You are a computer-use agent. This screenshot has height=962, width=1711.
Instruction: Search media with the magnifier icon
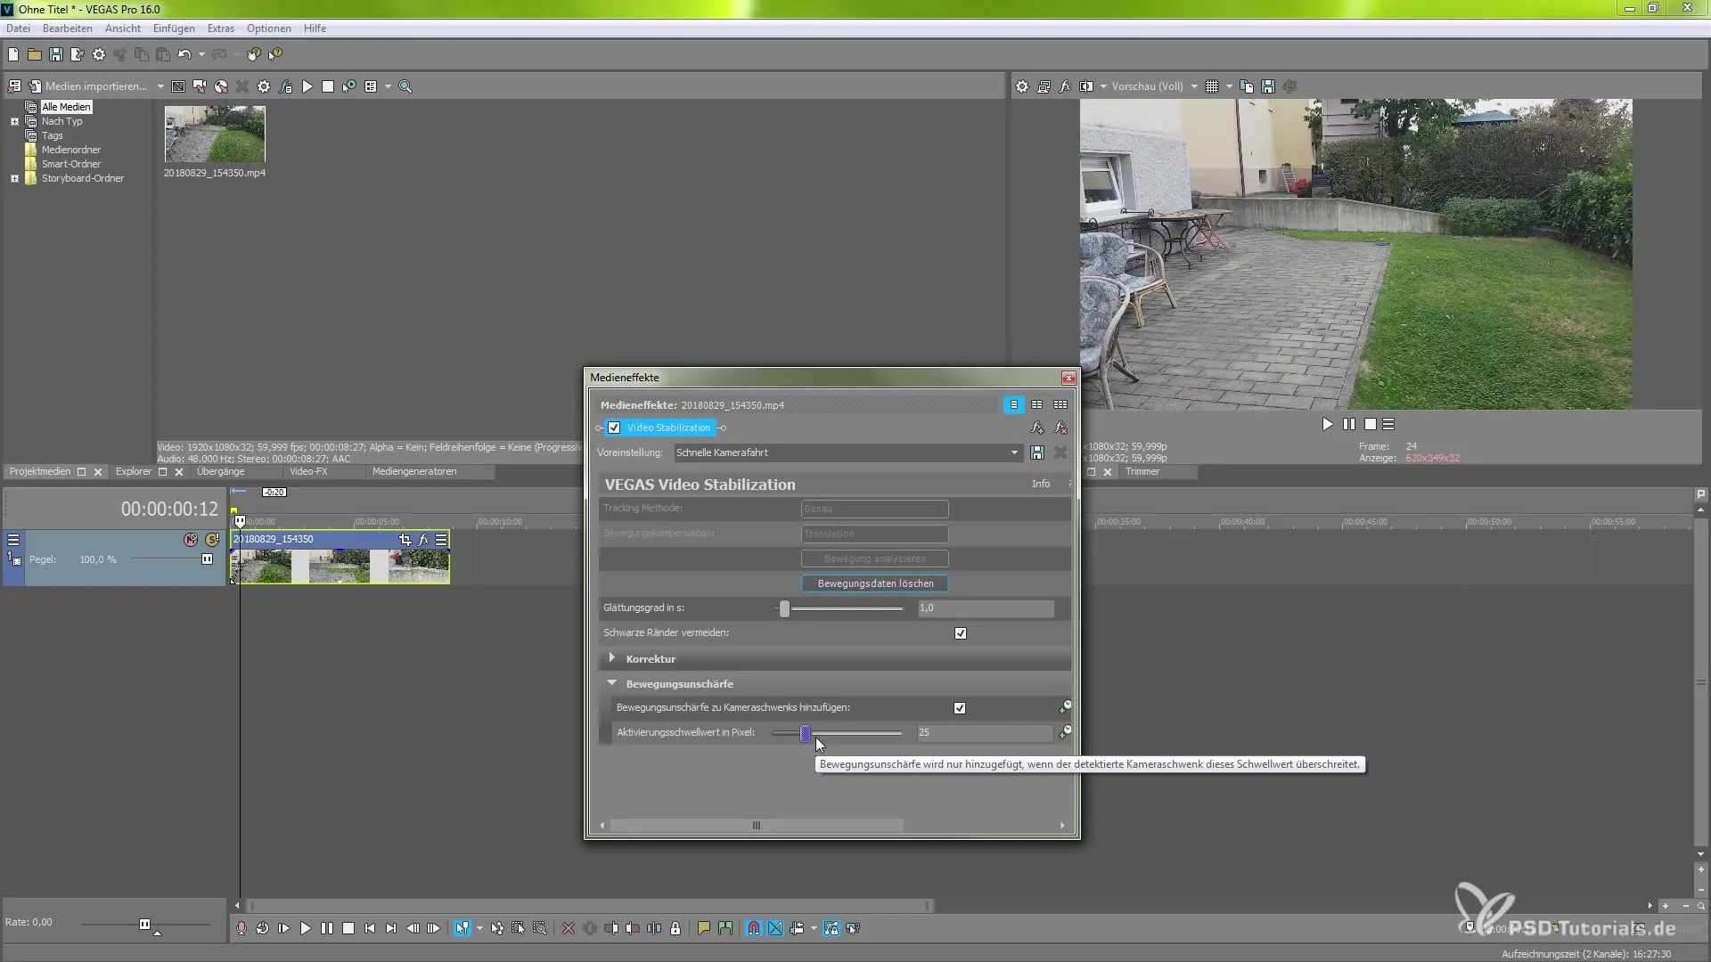point(405,86)
